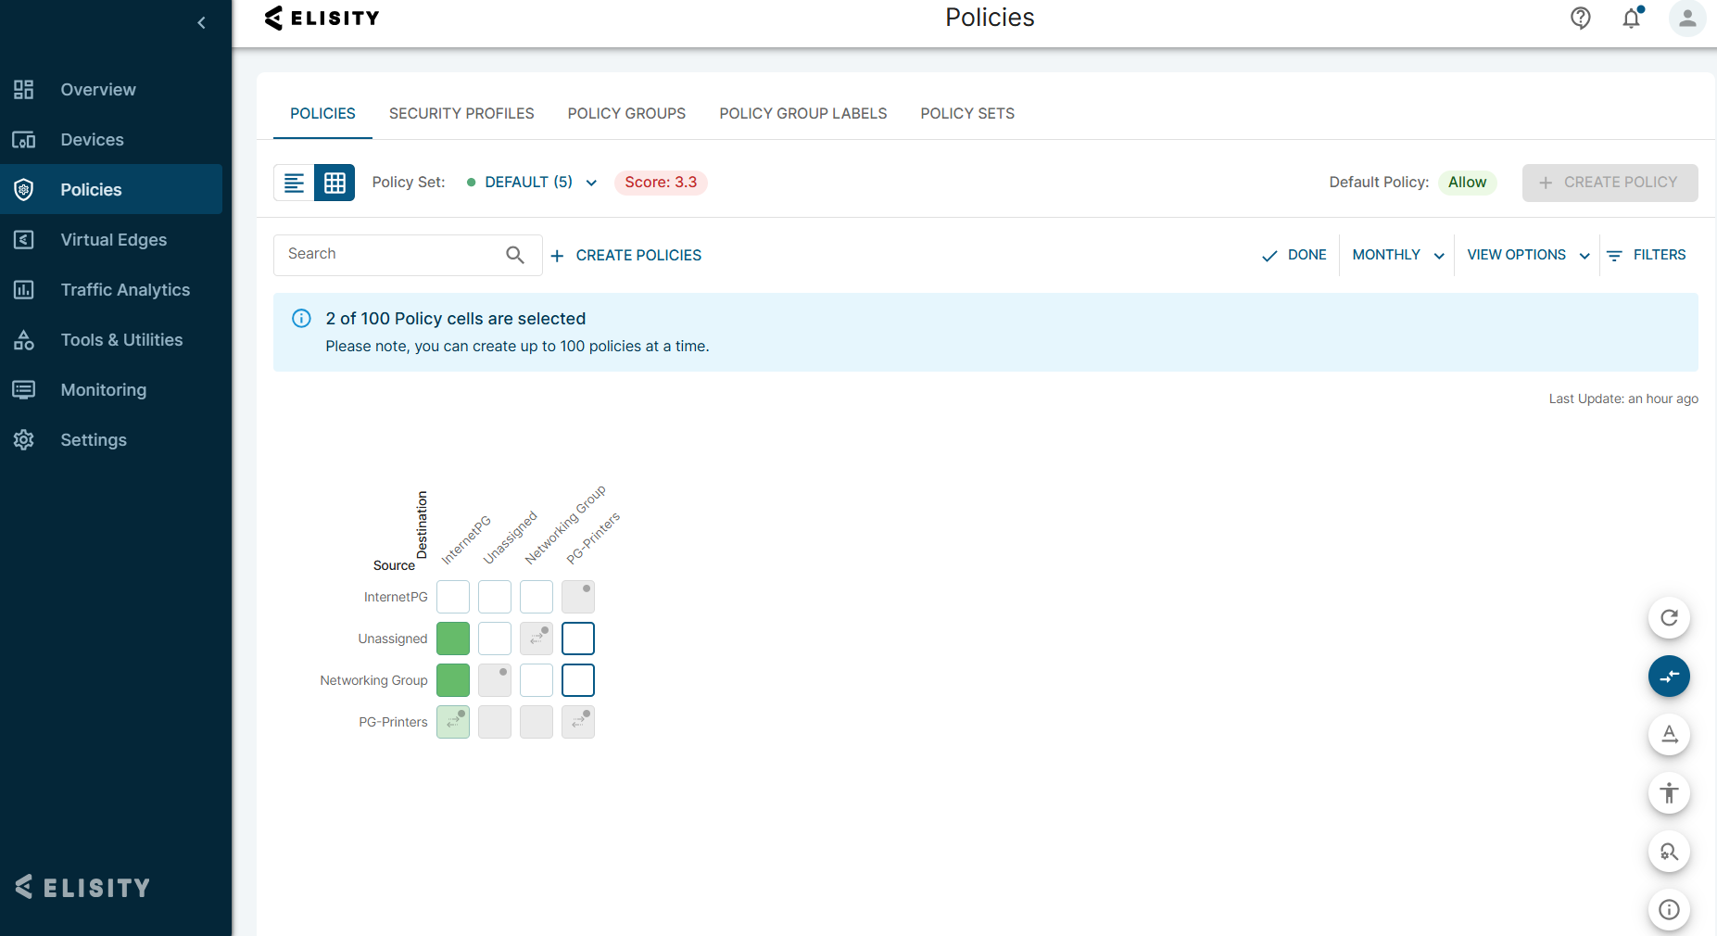The height and width of the screenshot is (936, 1717).
Task: Click the CREATE POLICIES button
Action: [626, 256]
